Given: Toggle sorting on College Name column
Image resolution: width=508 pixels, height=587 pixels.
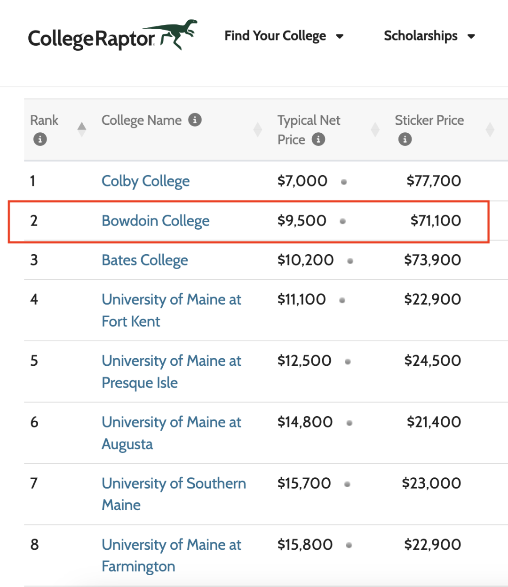Looking at the screenshot, I should tap(258, 129).
